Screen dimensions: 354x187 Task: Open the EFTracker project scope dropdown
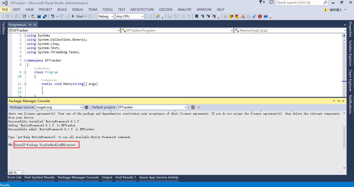(x=64, y=30)
